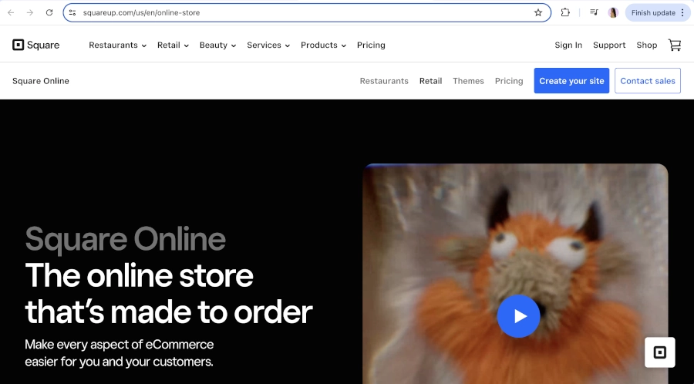The image size is (694, 384).
Task: Select Themes in the Square Online subnav
Action: pyautogui.click(x=468, y=80)
